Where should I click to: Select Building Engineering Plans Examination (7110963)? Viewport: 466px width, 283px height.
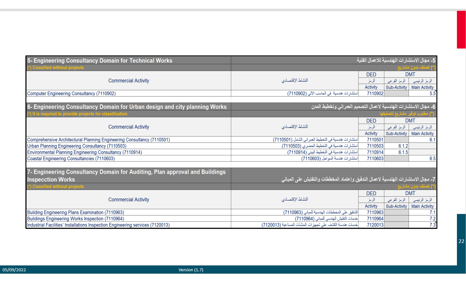click(x=75, y=212)
